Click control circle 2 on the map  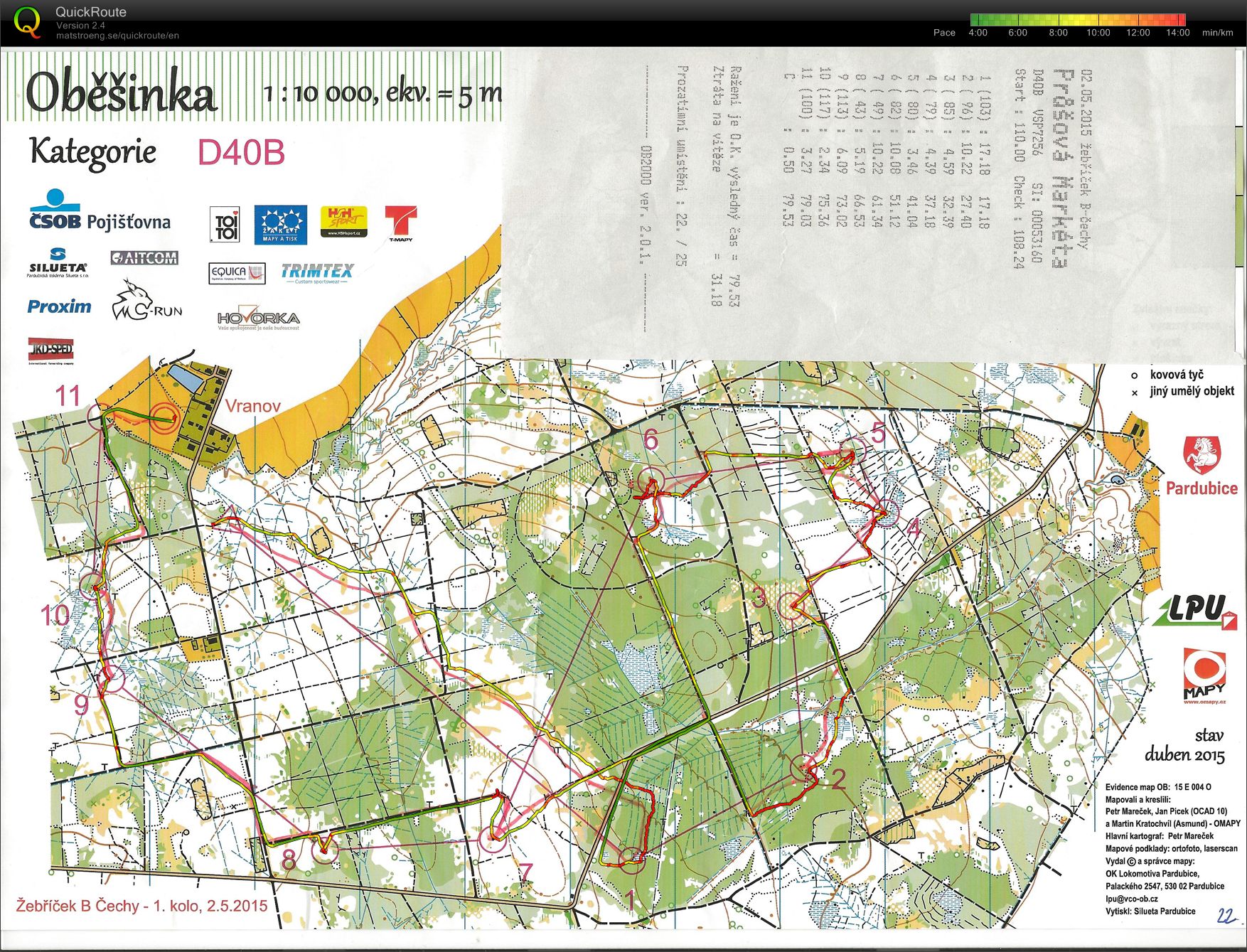(x=804, y=767)
